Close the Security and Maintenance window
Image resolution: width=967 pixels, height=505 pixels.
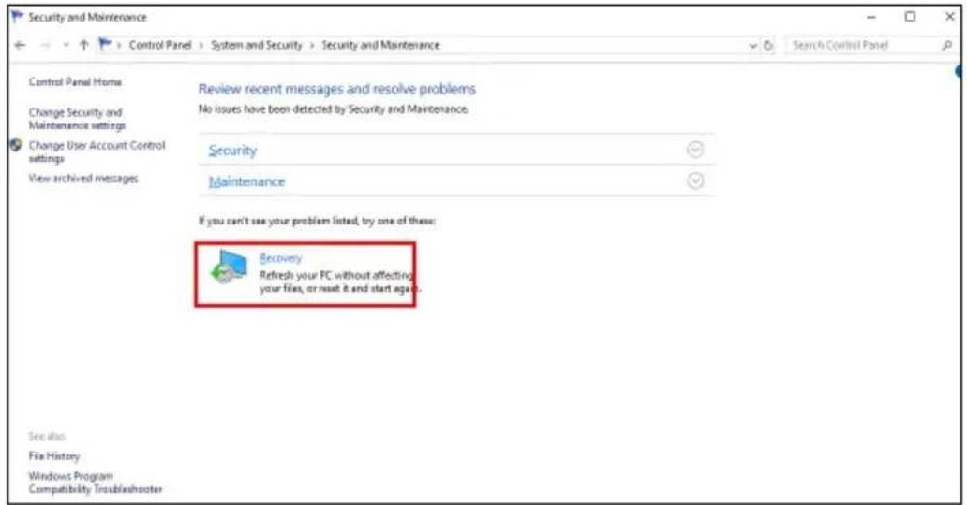point(950,17)
